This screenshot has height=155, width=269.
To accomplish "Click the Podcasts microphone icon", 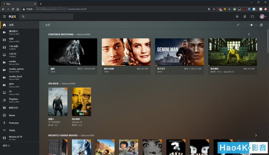I will 4,123.
